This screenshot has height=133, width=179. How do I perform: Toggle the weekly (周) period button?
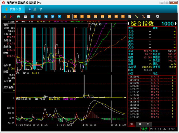tap(39, 17)
